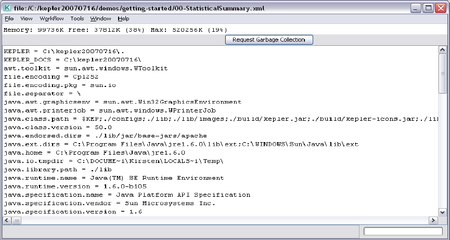Maximize the Kepler window
The width and height of the screenshot is (450, 240).
click(428, 8)
